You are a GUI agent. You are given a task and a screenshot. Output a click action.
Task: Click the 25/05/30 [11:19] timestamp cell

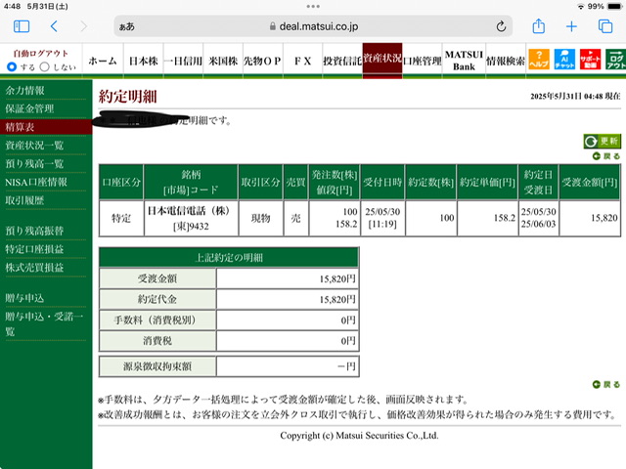pyautogui.click(x=382, y=218)
